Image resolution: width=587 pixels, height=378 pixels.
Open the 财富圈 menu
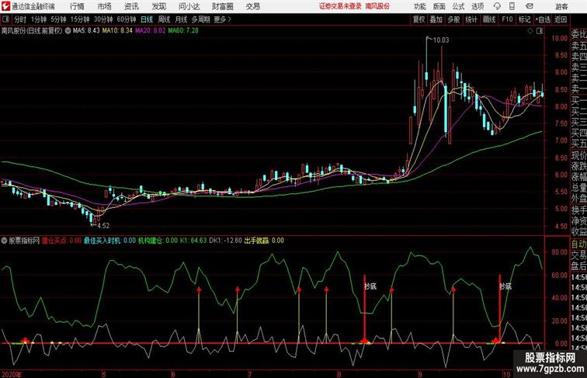pos(222,6)
